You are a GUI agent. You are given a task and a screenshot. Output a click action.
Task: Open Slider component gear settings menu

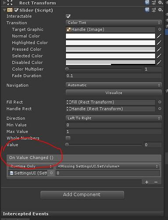[x=161, y=10]
